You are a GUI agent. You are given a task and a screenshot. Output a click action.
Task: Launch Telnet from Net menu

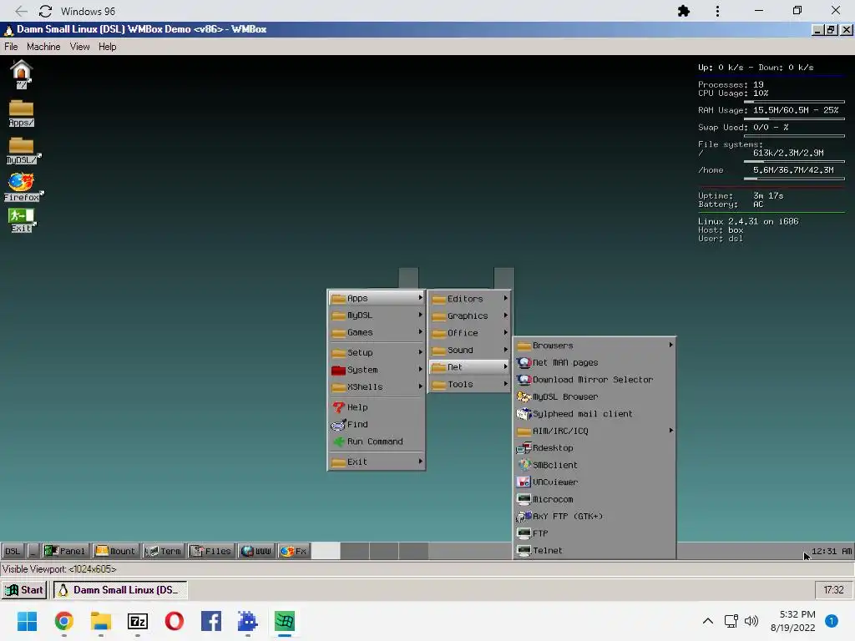594,551
